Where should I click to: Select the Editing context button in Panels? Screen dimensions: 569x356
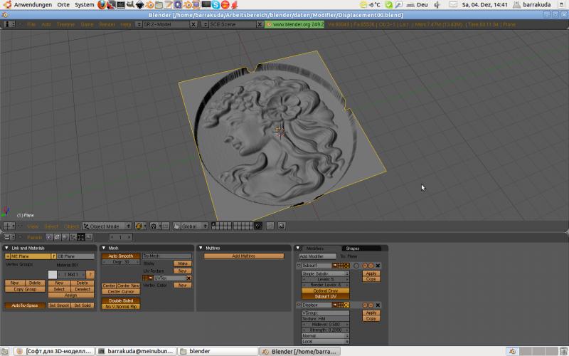pyautogui.click(x=80, y=237)
